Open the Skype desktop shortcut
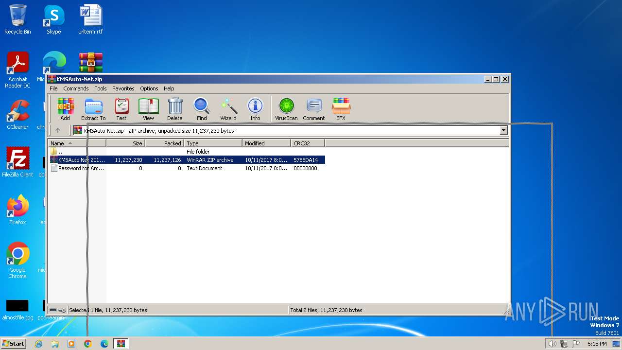The height and width of the screenshot is (350, 622). (54, 19)
